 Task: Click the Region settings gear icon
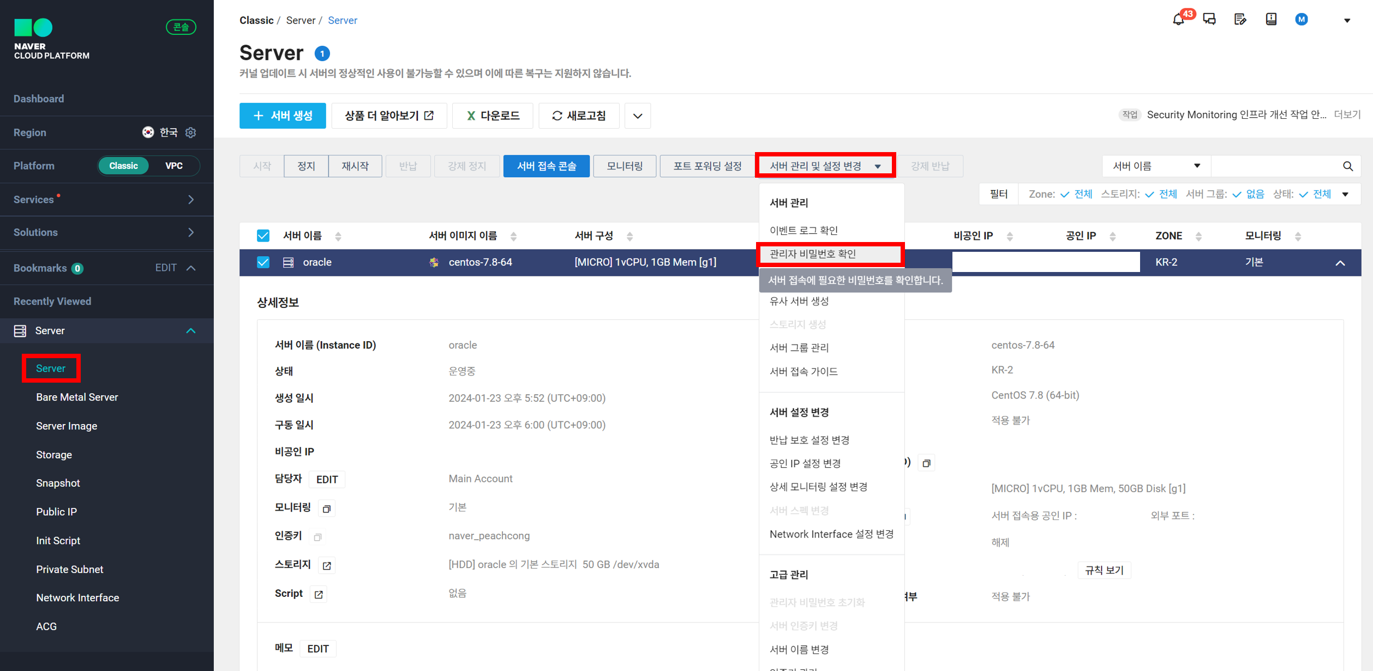tap(190, 132)
